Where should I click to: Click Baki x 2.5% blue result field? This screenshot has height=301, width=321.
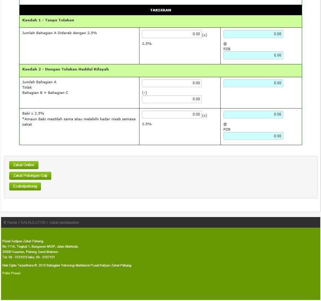253,114
